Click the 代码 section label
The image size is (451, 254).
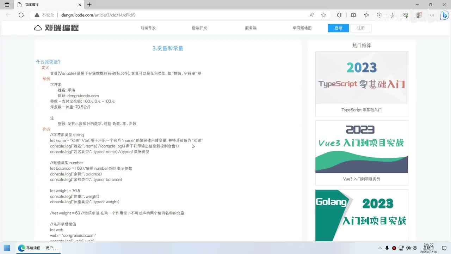(x=46, y=129)
